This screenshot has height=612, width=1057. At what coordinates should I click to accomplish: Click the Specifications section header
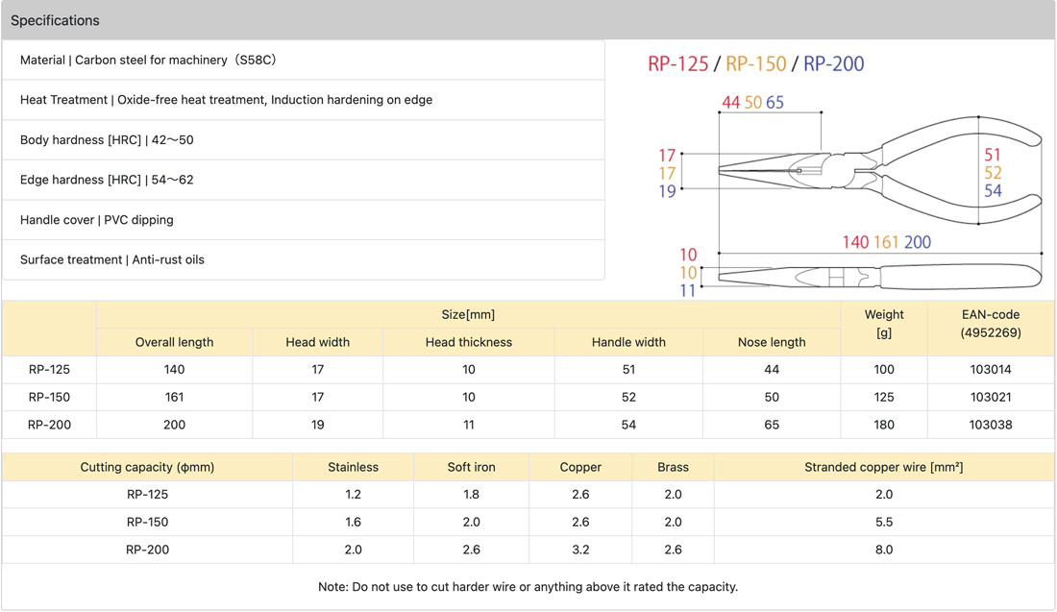[x=55, y=20]
